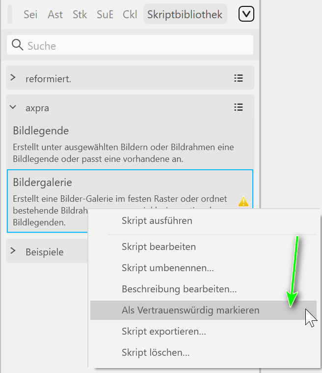The image size is (322, 373).
Task: Choose Skript löschen... menu entry
Action: tap(203, 352)
